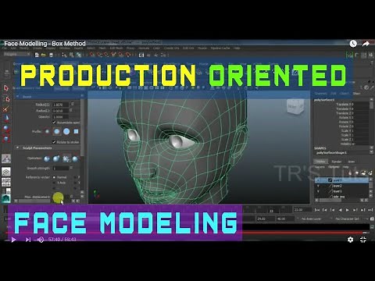Select the Scale tool in toolbox
The width and height of the screenshot is (375, 281).
coord(6,138)
